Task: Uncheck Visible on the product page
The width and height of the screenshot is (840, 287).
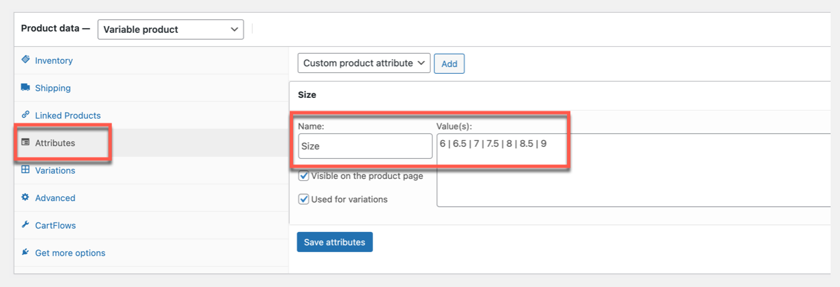Action: [x=304, y=176]
